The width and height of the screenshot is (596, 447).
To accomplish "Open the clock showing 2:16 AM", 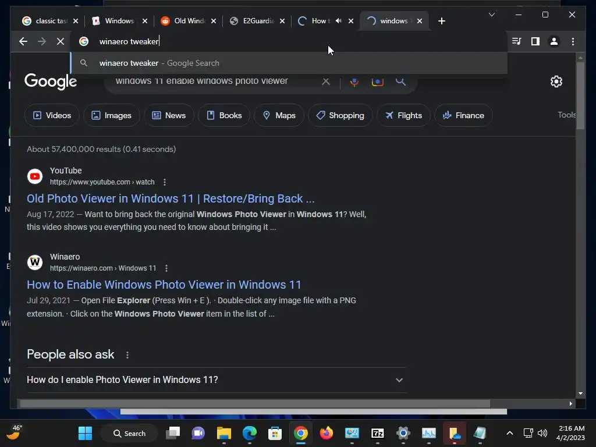I will pos(571,433).
